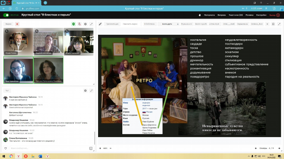Image resolution: width=284 pixels, height=159 pixels.
Task: Show hidden tray icons chevron
Action: [x=249, y=156]
